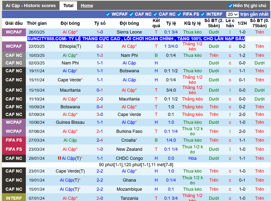Select the 3-0 score on 07/09/24
Screen dimensions: 271x201
[100, 114]
